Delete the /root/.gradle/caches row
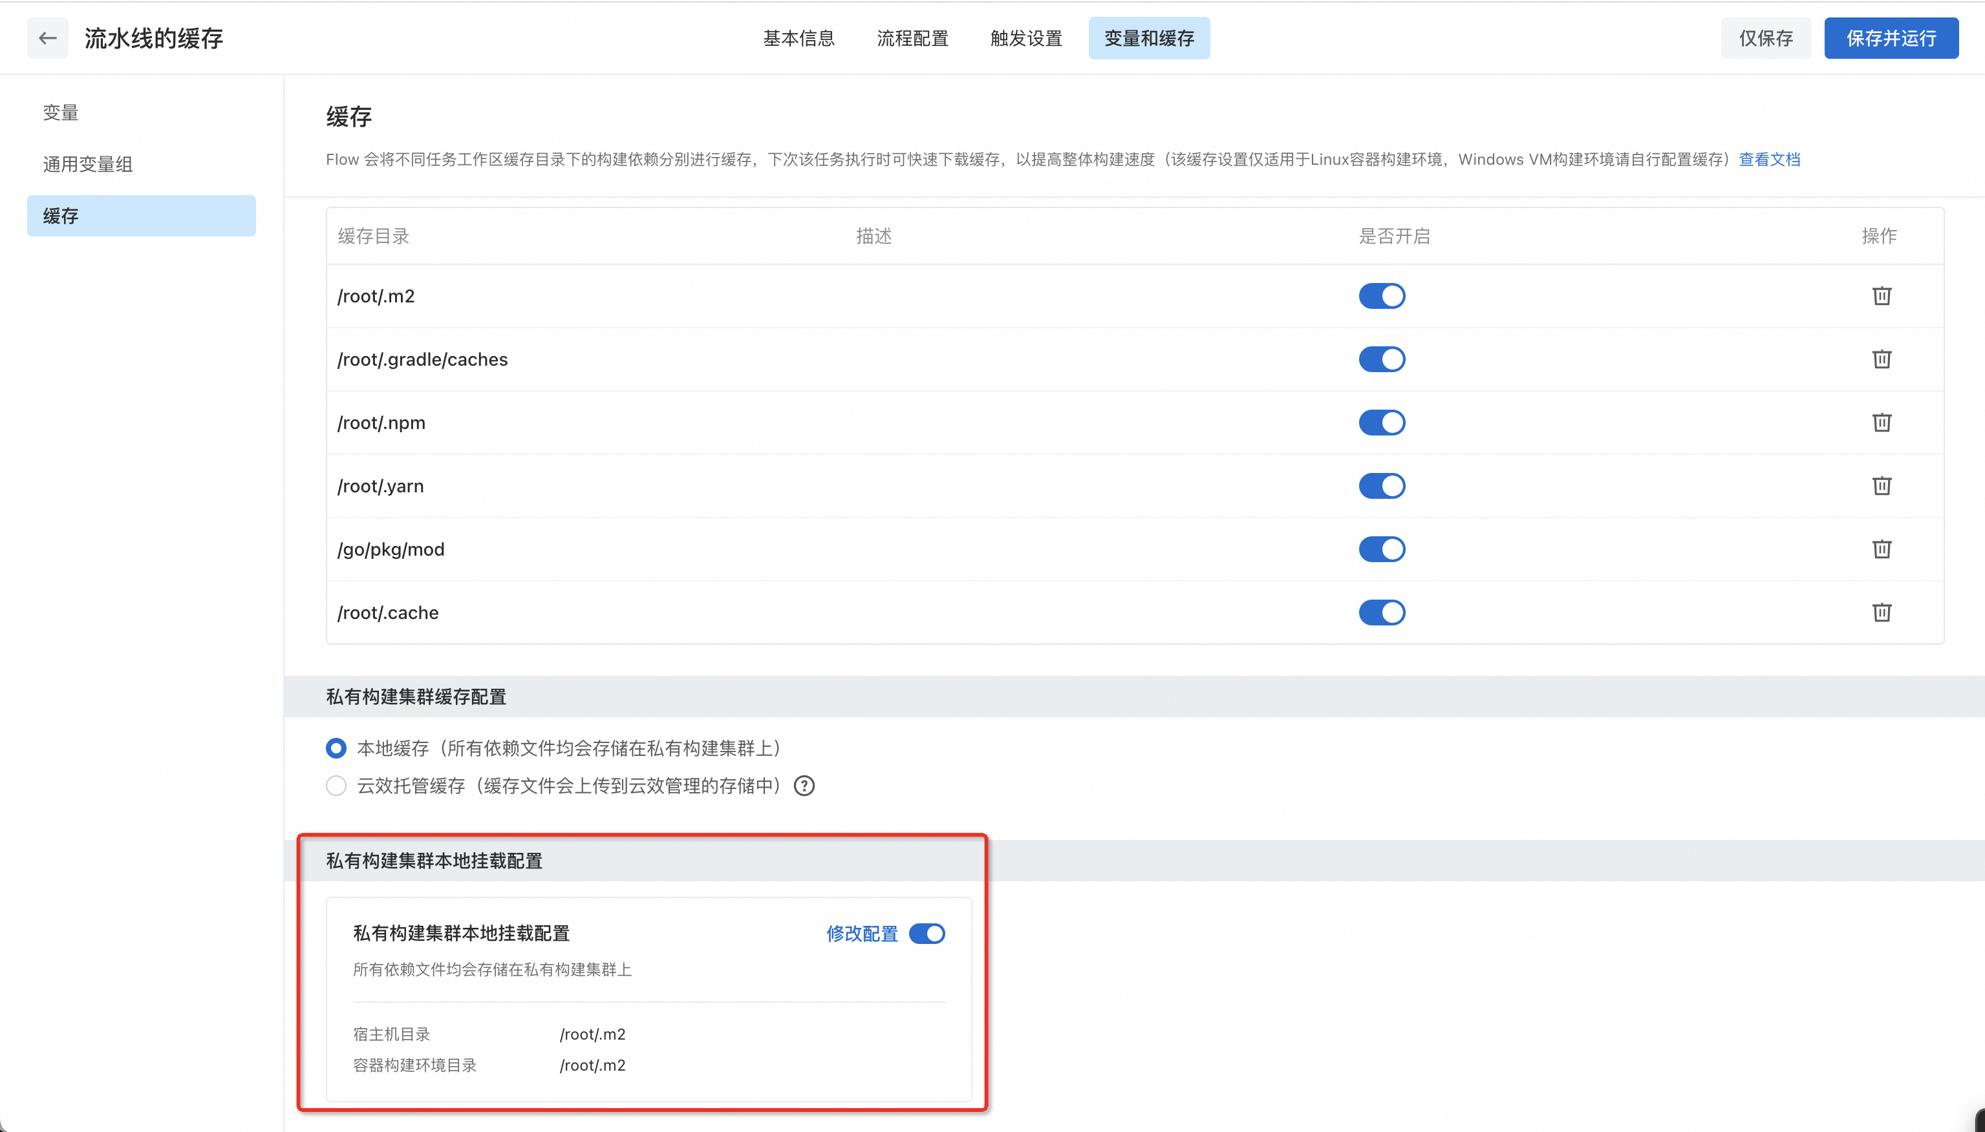Screen dimensions: 1985x1132 (x=1882, y=359)
